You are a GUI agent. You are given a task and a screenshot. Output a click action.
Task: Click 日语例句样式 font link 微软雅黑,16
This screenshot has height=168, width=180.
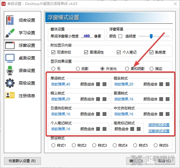coord(61,114)
